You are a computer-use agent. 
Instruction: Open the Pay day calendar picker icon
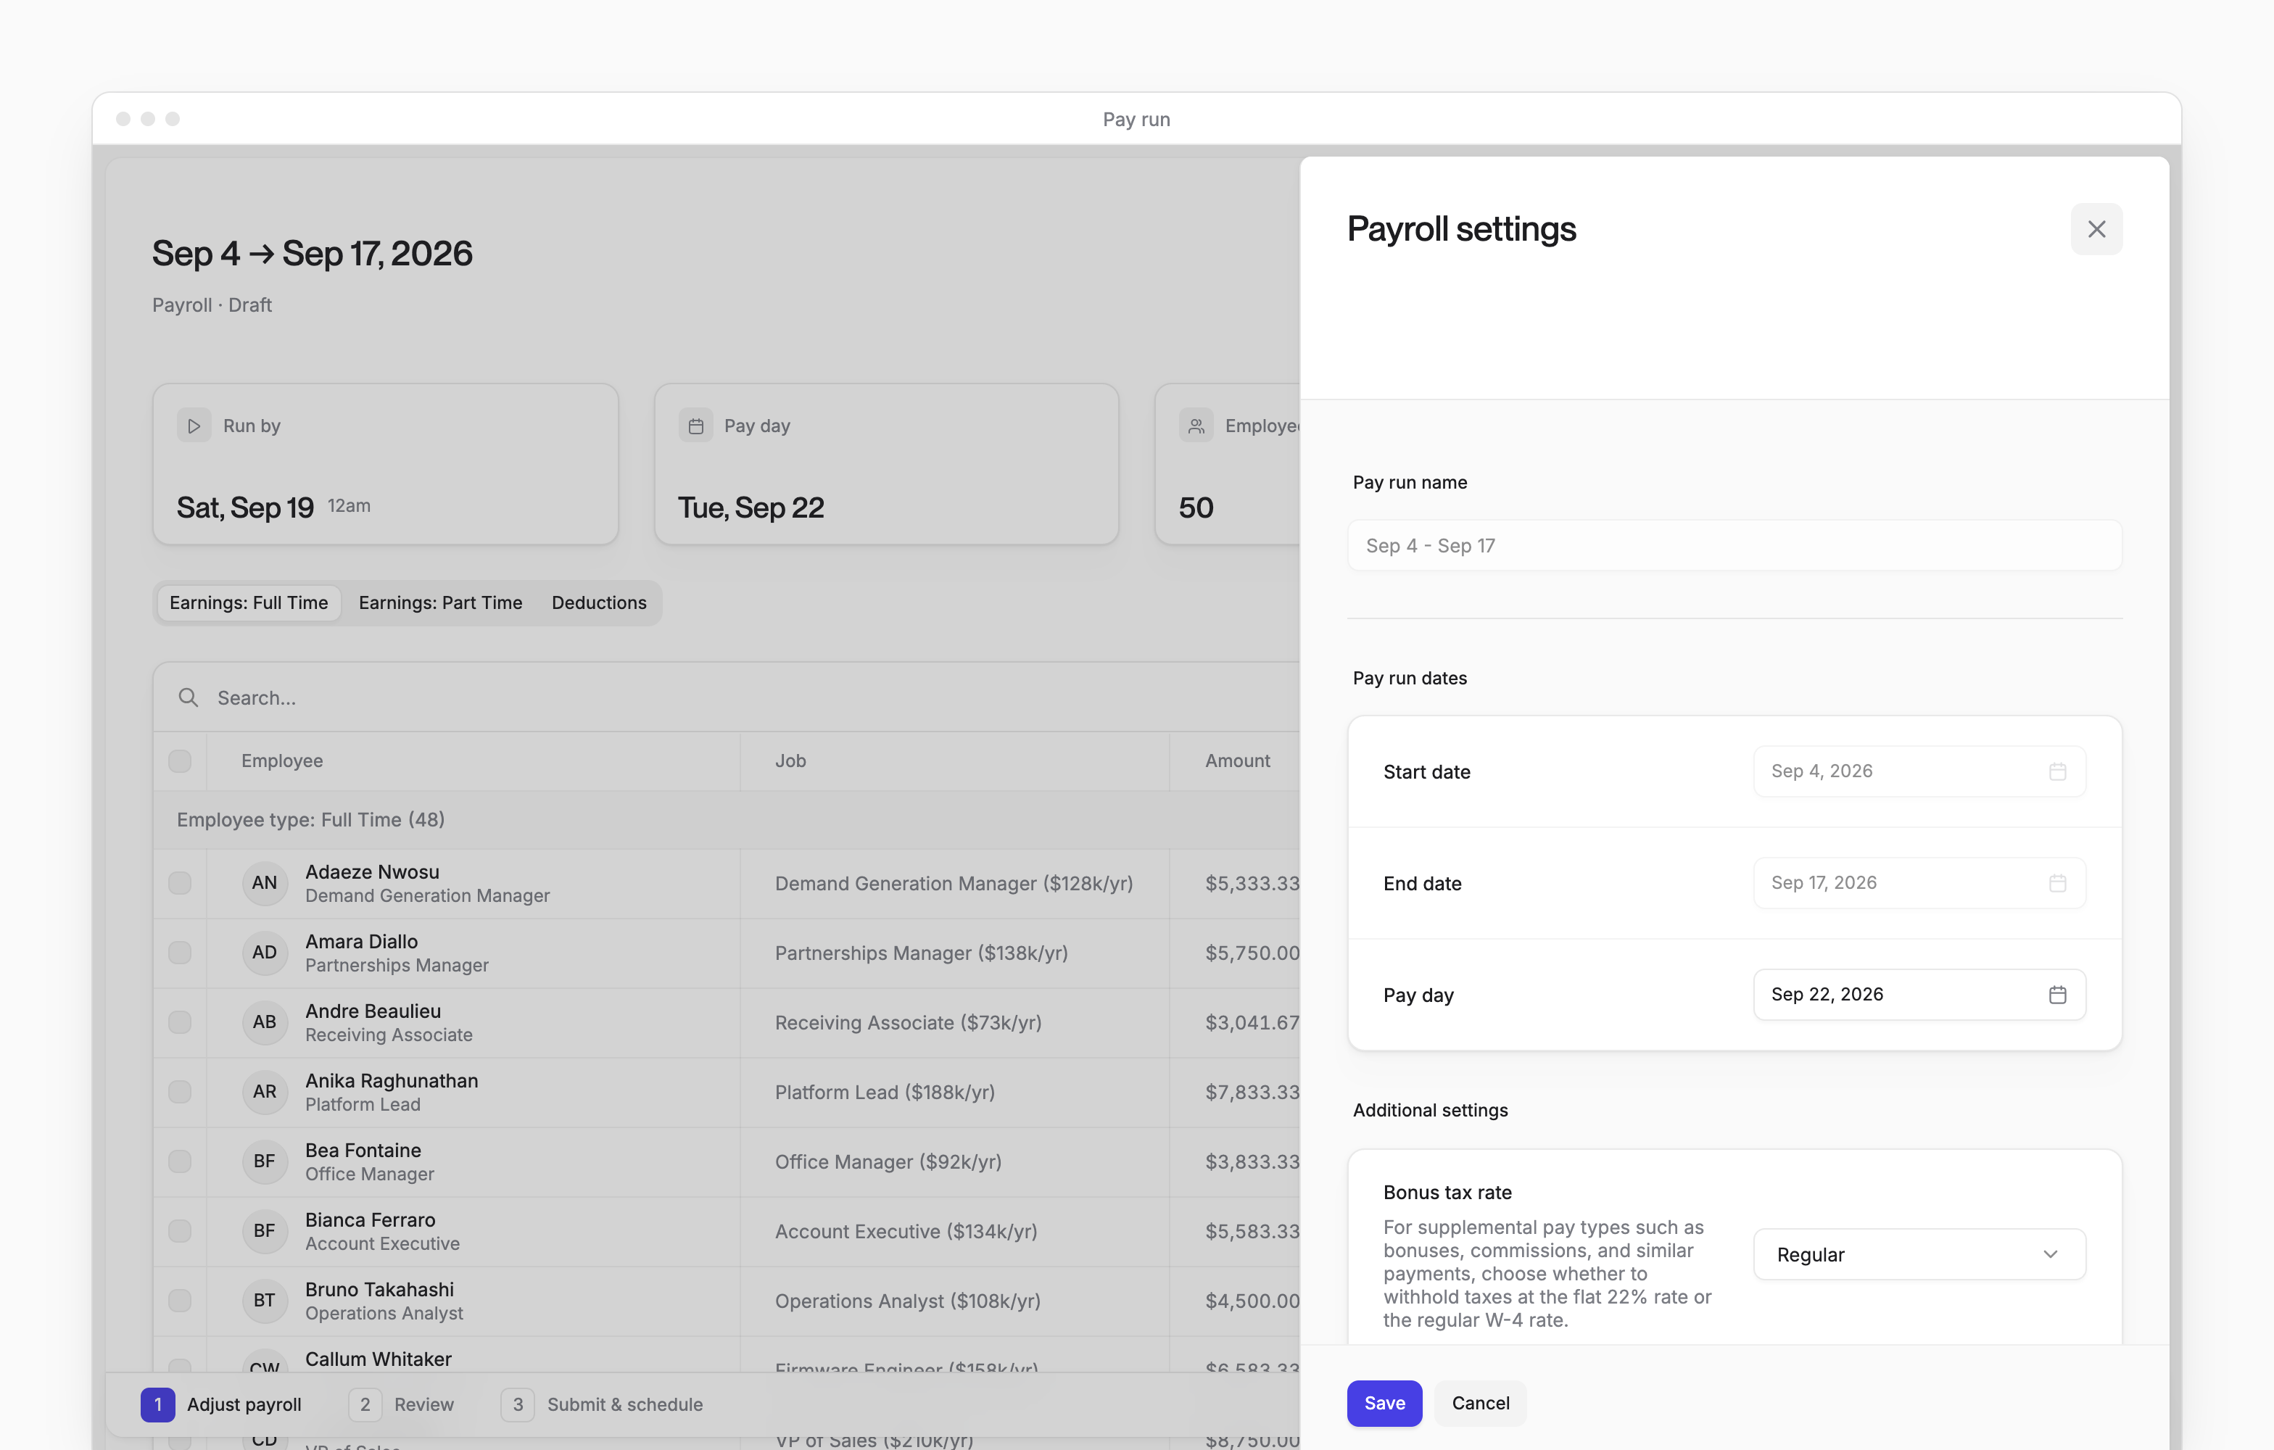2056,994
